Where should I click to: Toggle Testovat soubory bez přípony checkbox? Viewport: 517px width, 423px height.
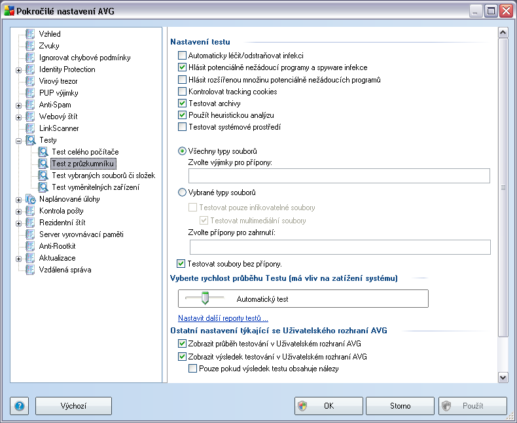point(181,264)
